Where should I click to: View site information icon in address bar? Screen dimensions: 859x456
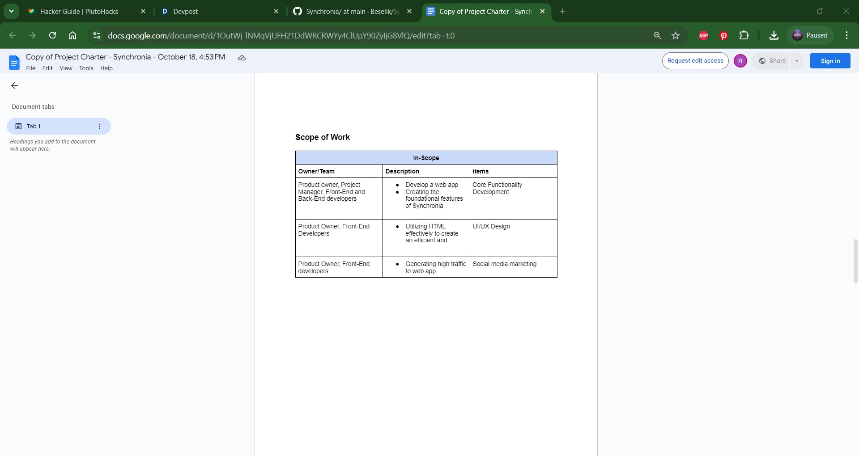pyautogui.click(x=97, y=35)
